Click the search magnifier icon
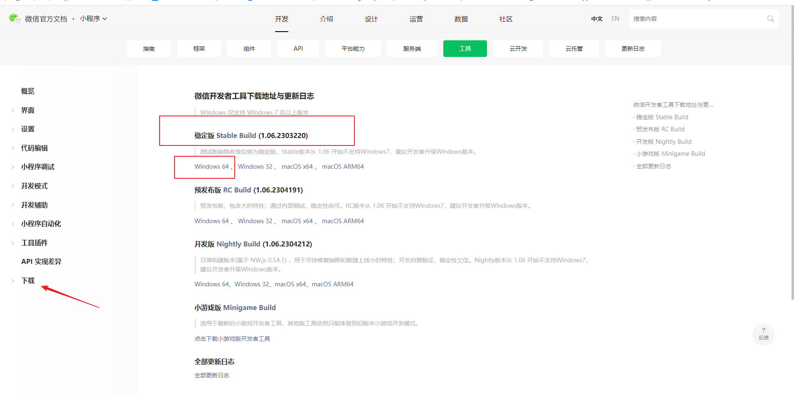The image size is (794, 394). pos(770,19)
